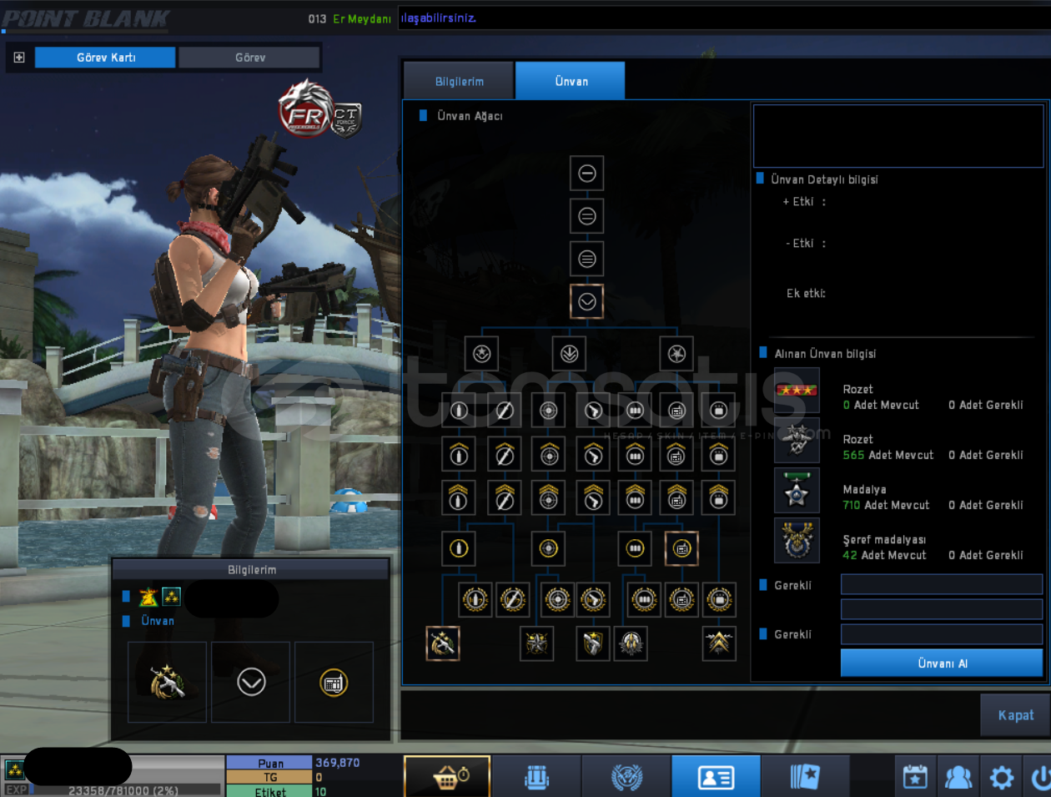Switch to the Görev Kartı tab
The height and width of the screenshot is (797, 1051).
tap(106, 58)
